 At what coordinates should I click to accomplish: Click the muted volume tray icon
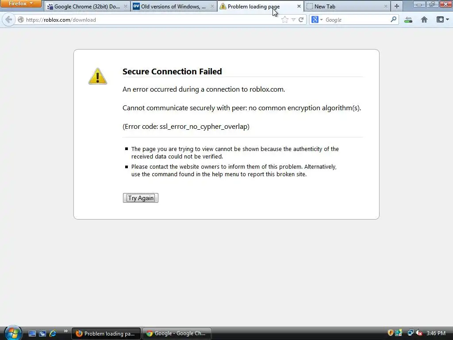pos(419,333)
